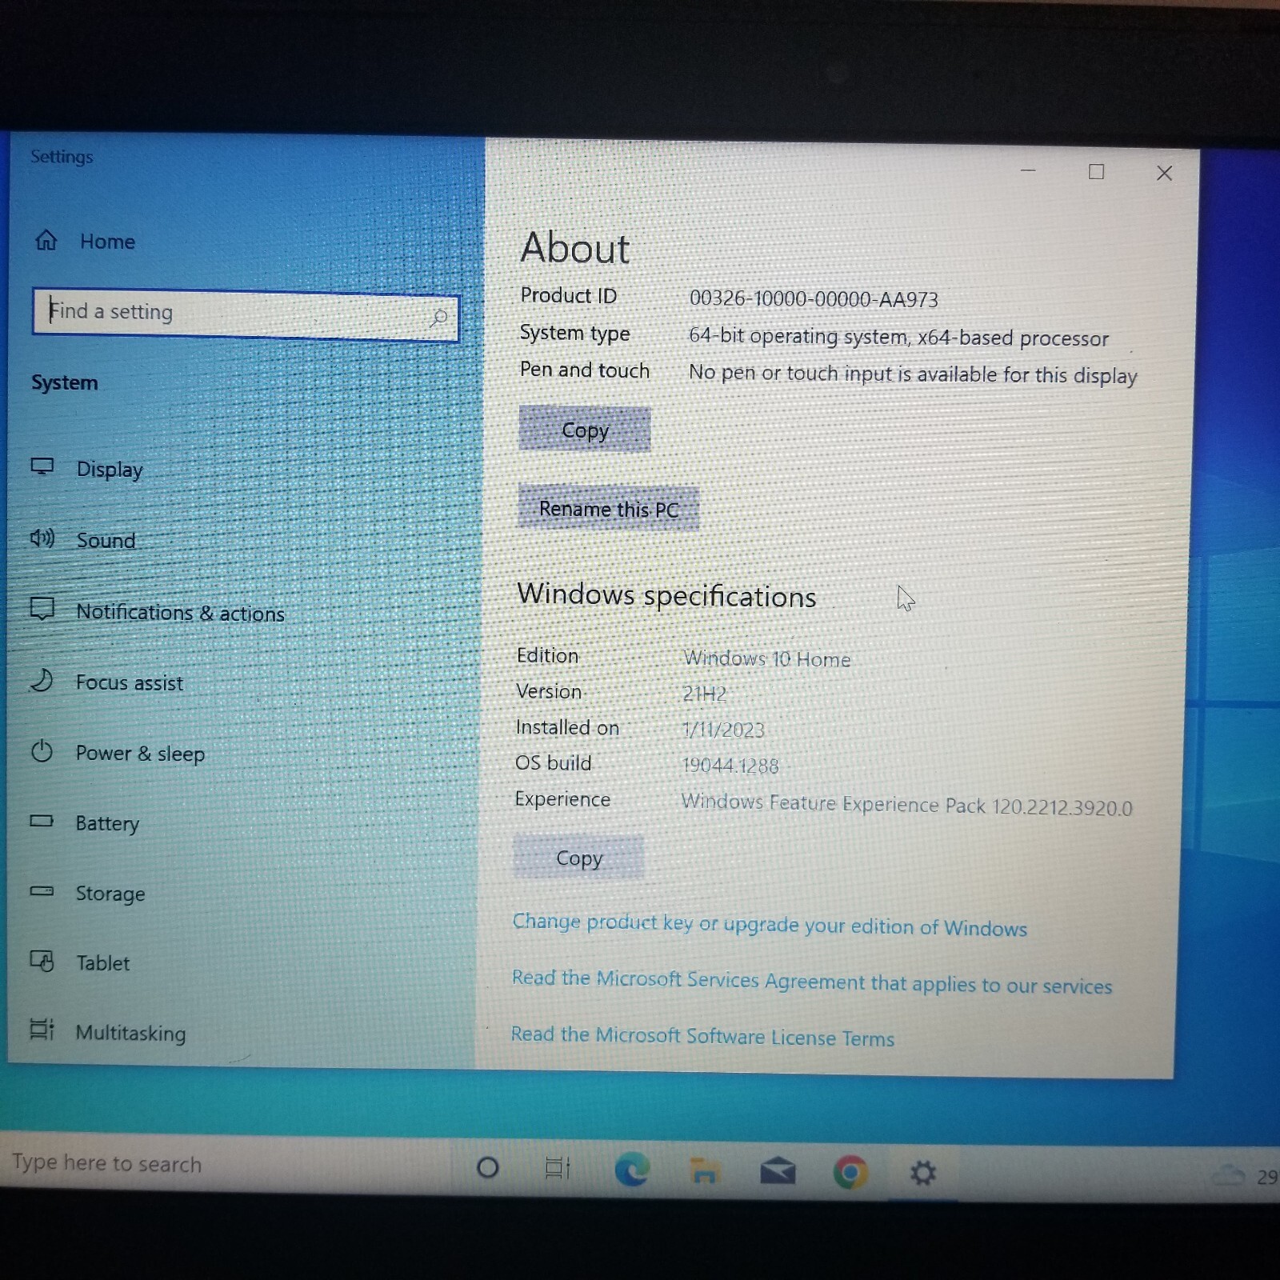The width and height of the screenshot is (1280, 1280).
Task: Open Microsoft Software License Terms link
Action: (x=702, y=1036)
